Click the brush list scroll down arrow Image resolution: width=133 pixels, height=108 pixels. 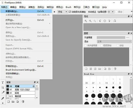[x=37, y=98]
